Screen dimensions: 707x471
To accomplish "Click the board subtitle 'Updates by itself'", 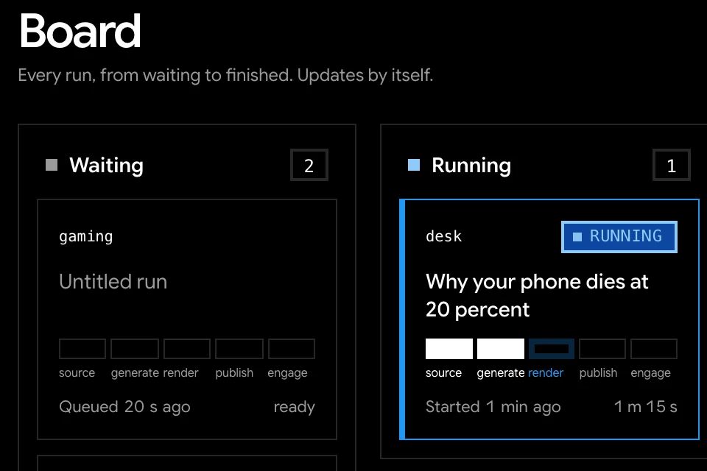I will tap(365, 75).
